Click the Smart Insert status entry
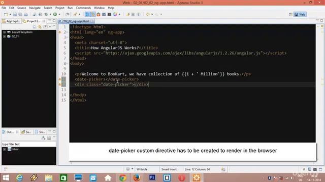 pyautogui.click(x=169, y=169)
